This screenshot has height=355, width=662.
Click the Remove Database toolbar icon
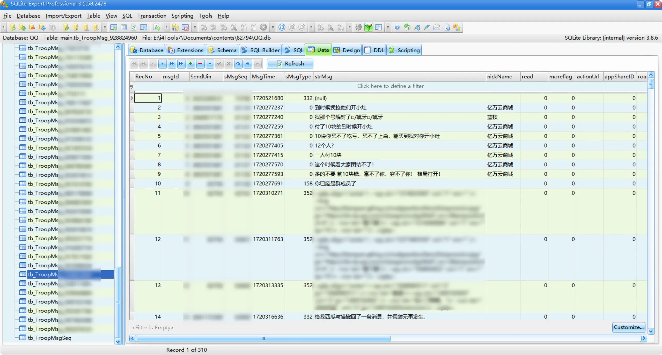click(x=32, y=27)
